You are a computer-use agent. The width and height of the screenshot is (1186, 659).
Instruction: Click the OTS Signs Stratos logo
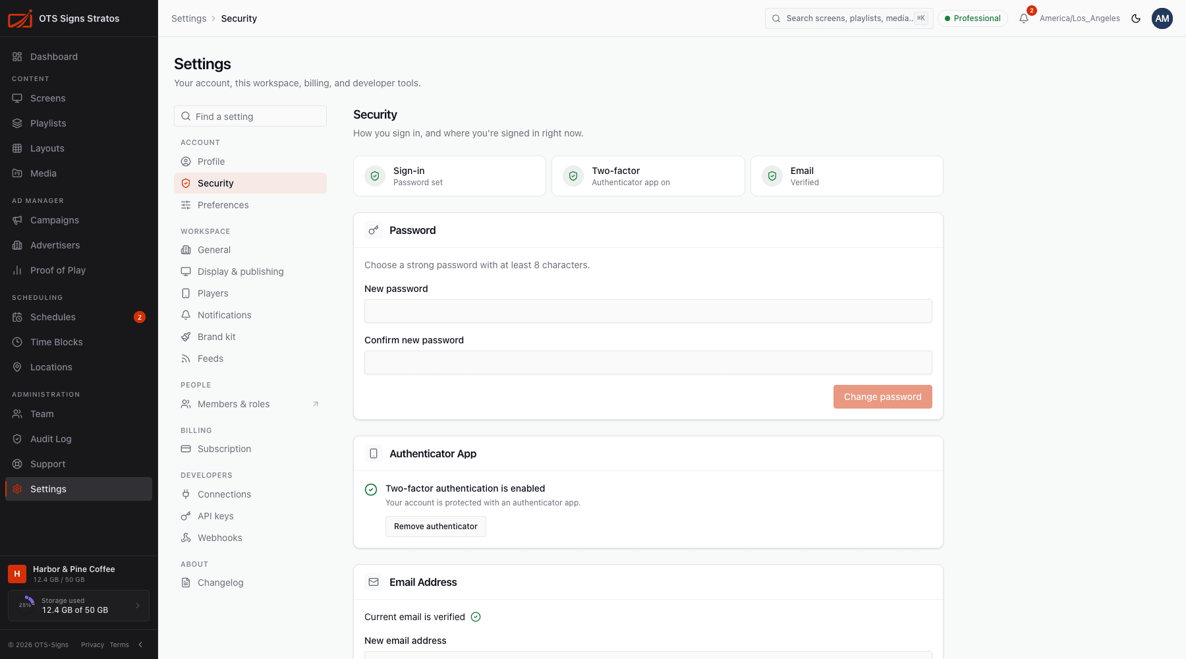click(x=20, y=18)
